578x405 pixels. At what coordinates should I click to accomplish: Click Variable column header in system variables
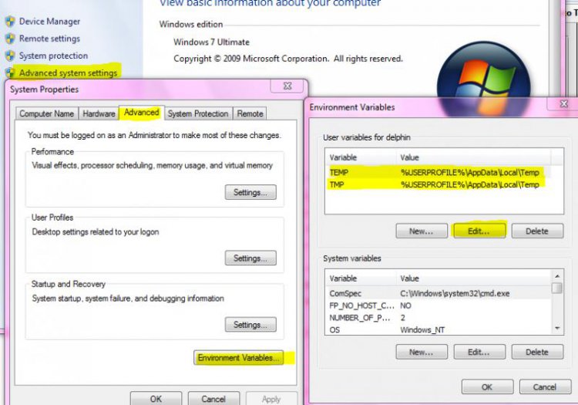coord(361,278)
